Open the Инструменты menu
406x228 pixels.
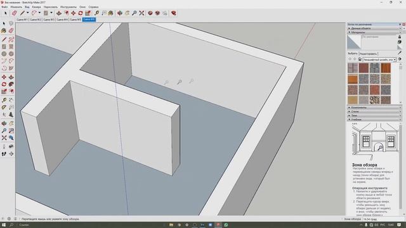[69, 7]
